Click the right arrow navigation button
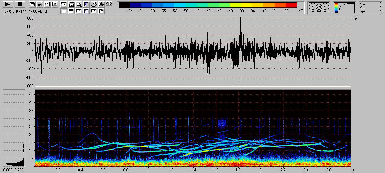The width and height of the screenshot is (385, 173). pos(111,4)
